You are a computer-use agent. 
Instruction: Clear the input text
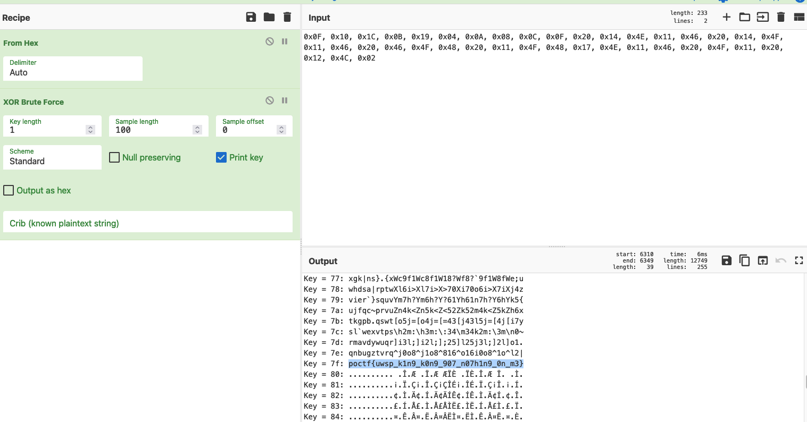pyautogui.click(x=781, y=16)
